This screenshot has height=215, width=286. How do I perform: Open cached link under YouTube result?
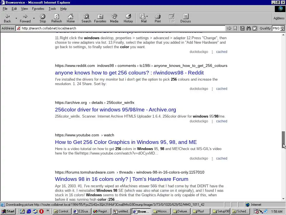pos(221,158)
